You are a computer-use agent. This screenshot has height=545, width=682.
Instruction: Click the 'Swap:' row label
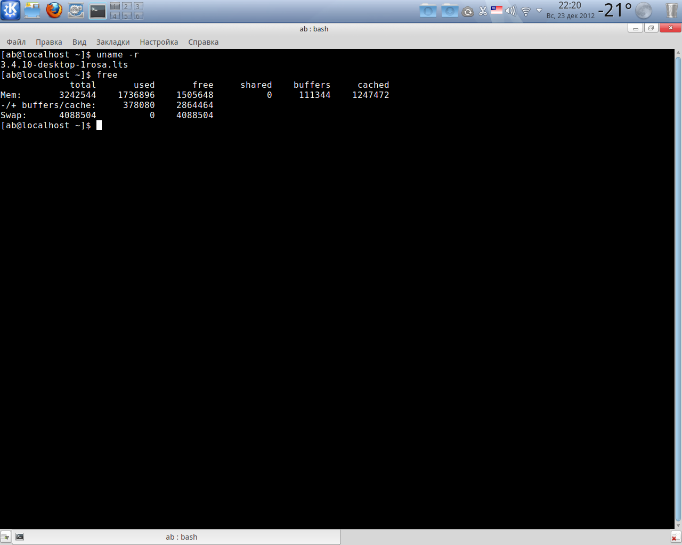click(14, 115)
